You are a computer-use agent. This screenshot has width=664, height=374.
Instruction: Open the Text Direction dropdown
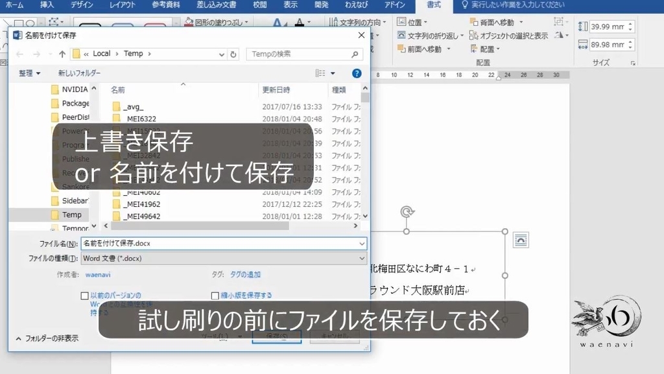(x=385, y=22)
